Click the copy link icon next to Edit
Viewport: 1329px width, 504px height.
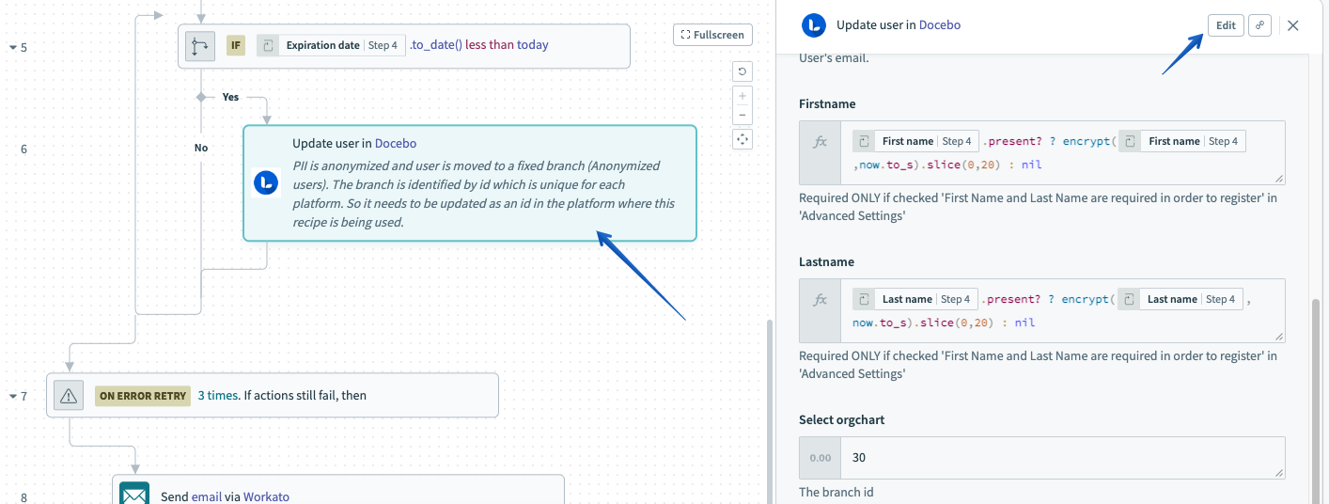(x=1259, y=25)
